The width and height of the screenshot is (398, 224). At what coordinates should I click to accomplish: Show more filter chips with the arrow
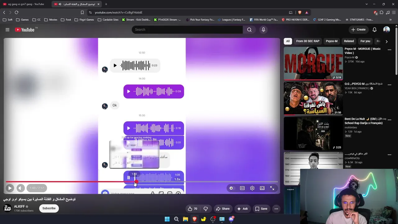coord(386,41)
